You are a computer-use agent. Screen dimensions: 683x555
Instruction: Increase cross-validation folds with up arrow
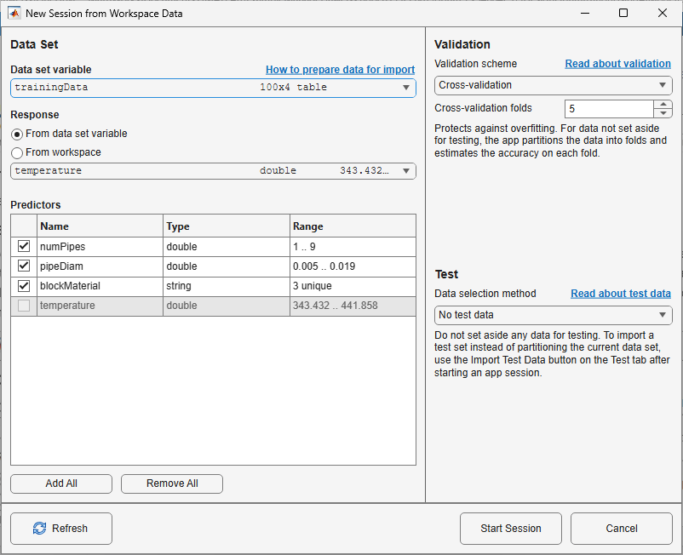coord(663,105)
